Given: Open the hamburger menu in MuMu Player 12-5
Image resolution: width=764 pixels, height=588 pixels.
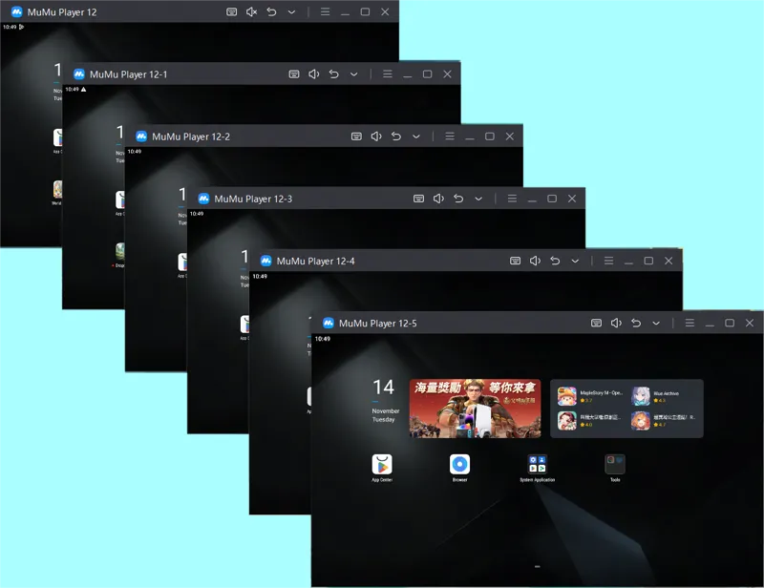Looking at the screenshot, I should click(x=690, y=323).
